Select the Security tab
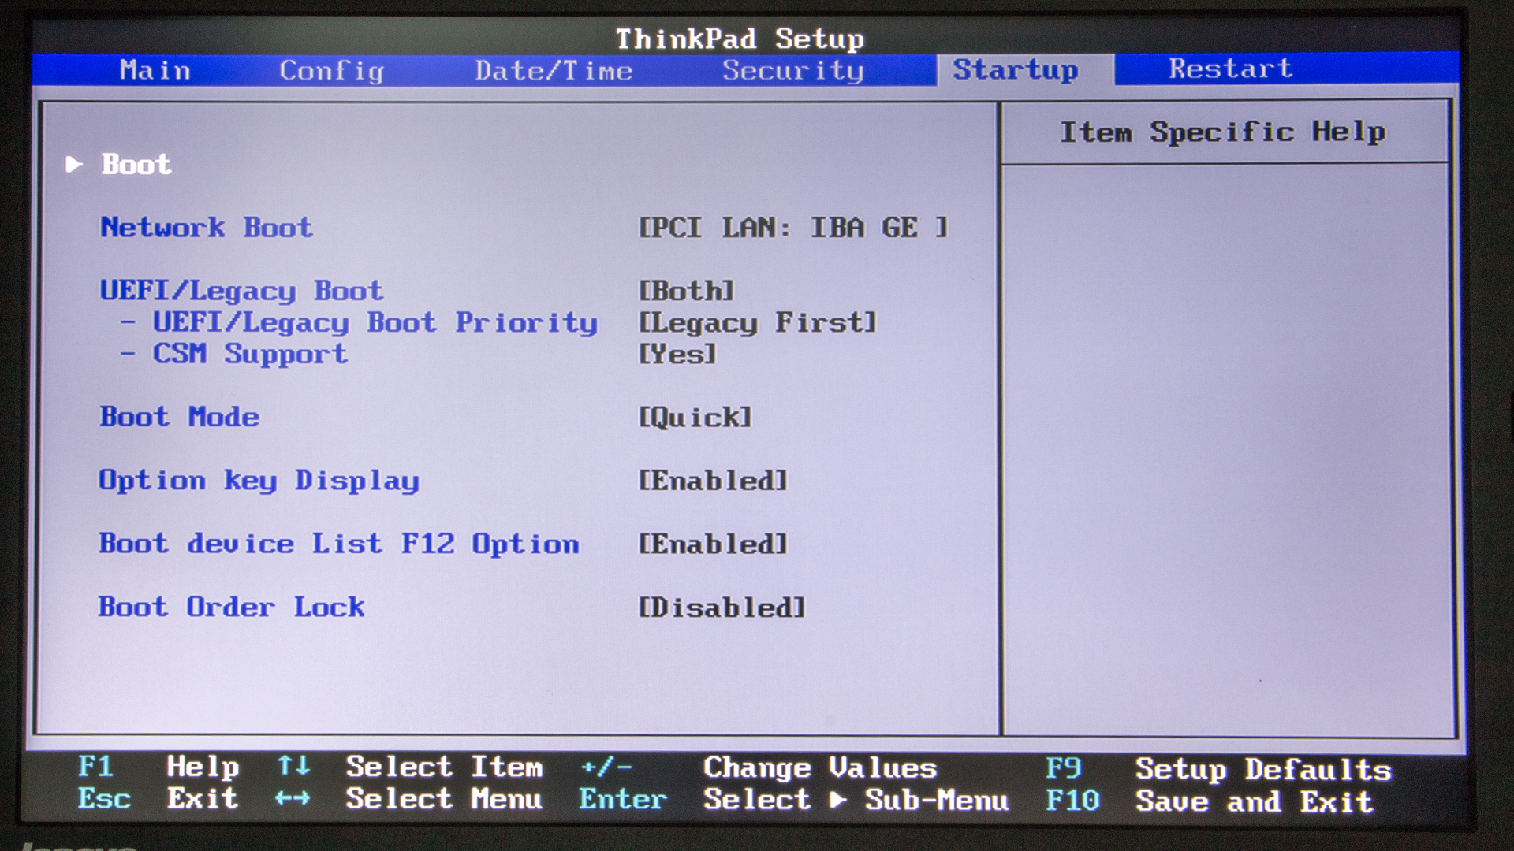1514x851 pixels. click(x=792, y=70)
